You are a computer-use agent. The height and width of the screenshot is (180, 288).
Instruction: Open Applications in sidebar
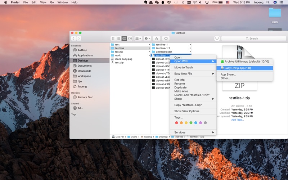[89, 55]
